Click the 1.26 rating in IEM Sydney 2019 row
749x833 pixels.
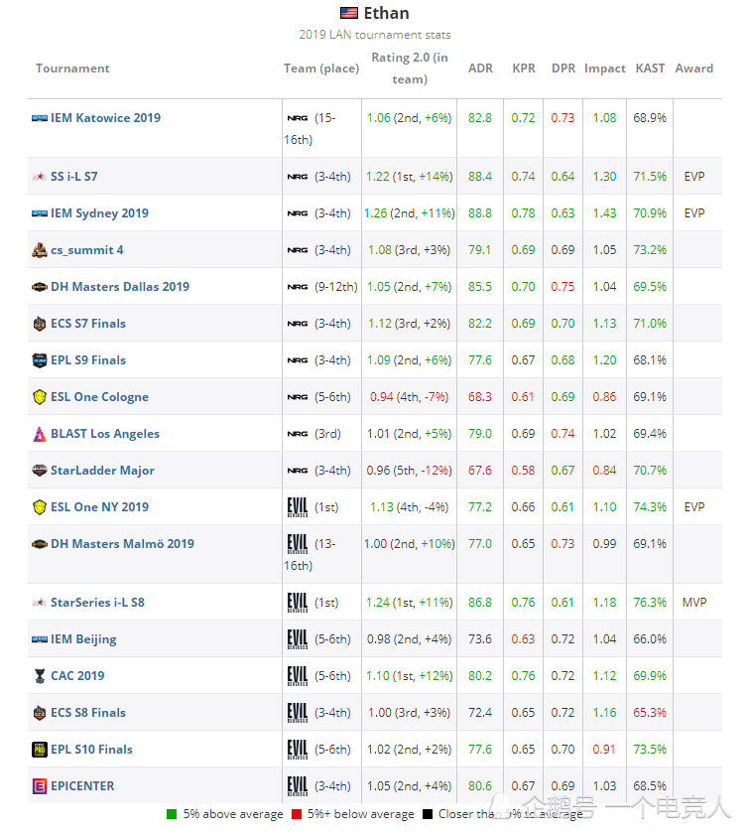[375, 213]
